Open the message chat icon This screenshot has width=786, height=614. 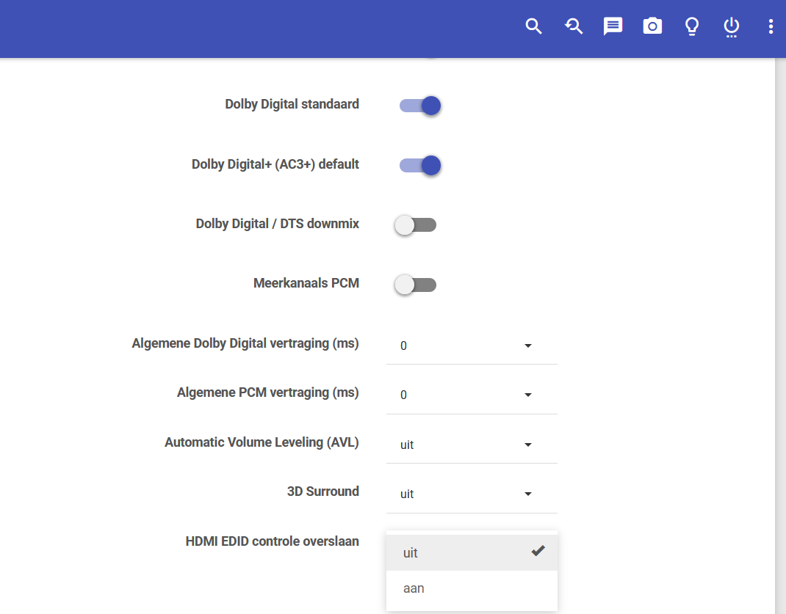[613, 26]
